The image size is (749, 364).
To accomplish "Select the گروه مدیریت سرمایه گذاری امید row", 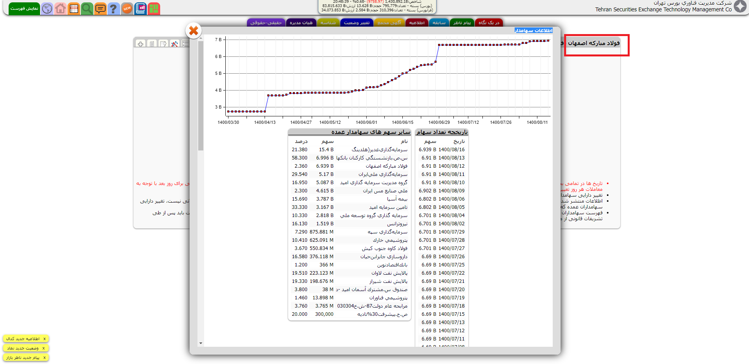I will (x=349, y=183).
